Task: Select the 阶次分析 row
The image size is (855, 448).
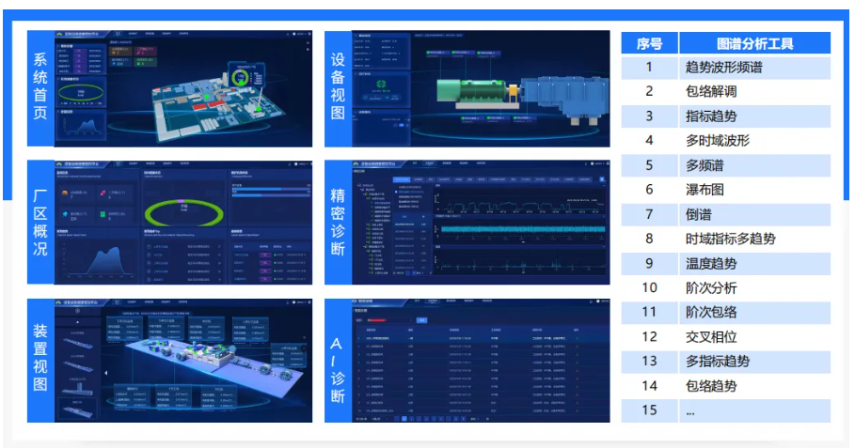Action: tap(726, 287)
